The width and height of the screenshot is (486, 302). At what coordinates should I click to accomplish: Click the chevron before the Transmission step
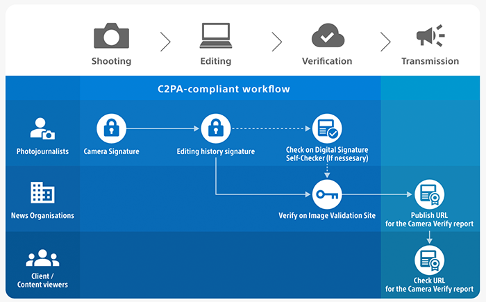[385, 42]
